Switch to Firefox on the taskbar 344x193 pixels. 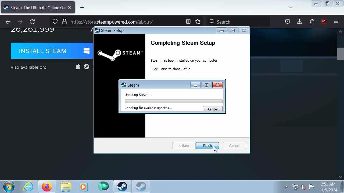point(47,187)
